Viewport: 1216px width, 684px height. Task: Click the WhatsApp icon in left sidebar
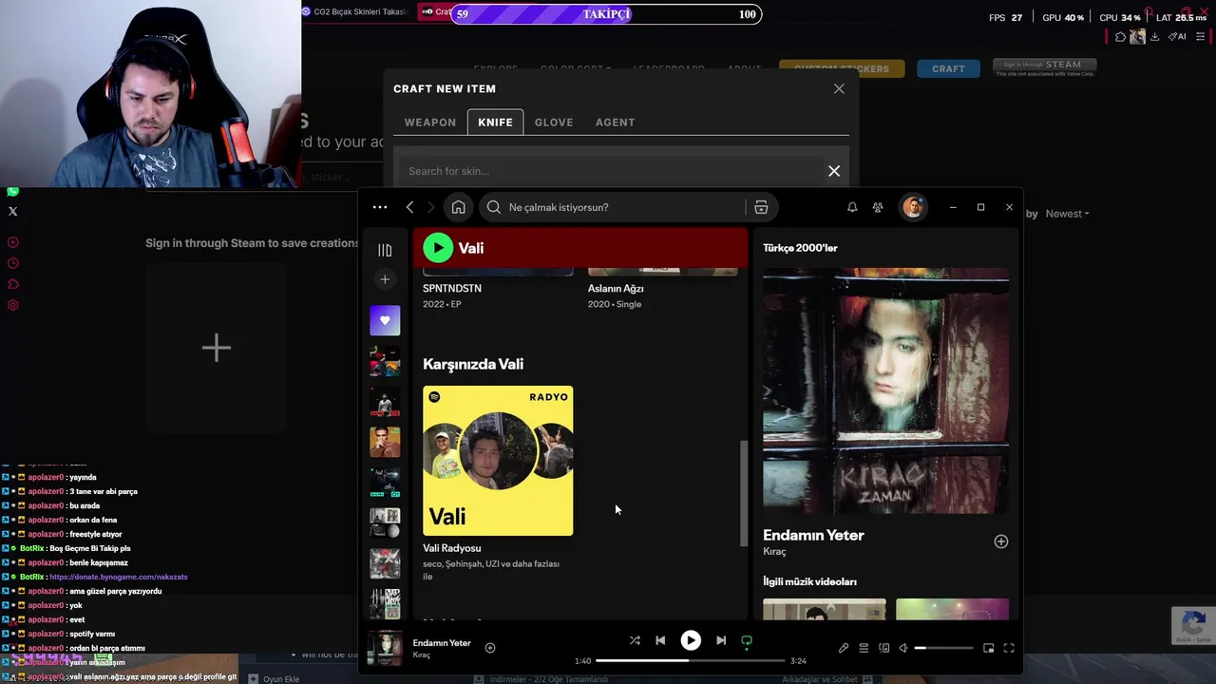pyautogui.click(x=12, y=191)
